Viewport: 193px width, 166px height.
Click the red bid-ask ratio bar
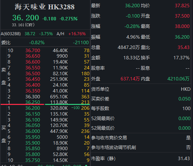[x=22, y=104]
